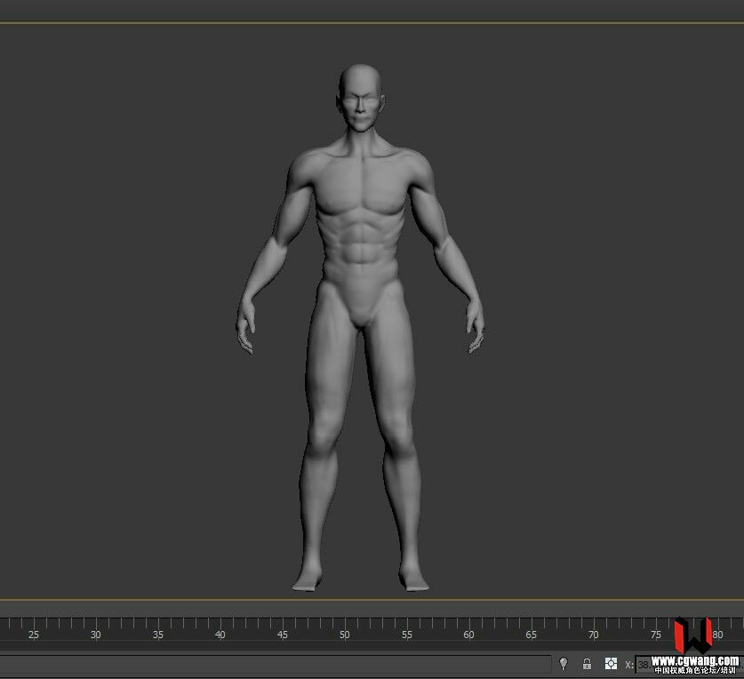The height and width of the screenshot is (679, 744).
Task: Set timeline to frame 70
Action: point(593,635)
